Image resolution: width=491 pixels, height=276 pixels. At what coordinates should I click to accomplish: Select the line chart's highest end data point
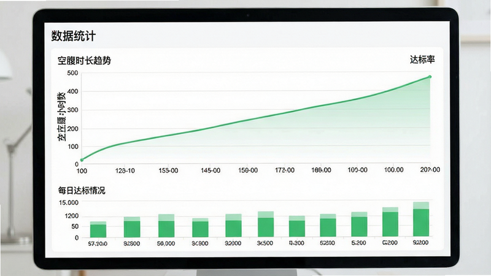pos(430,77)
